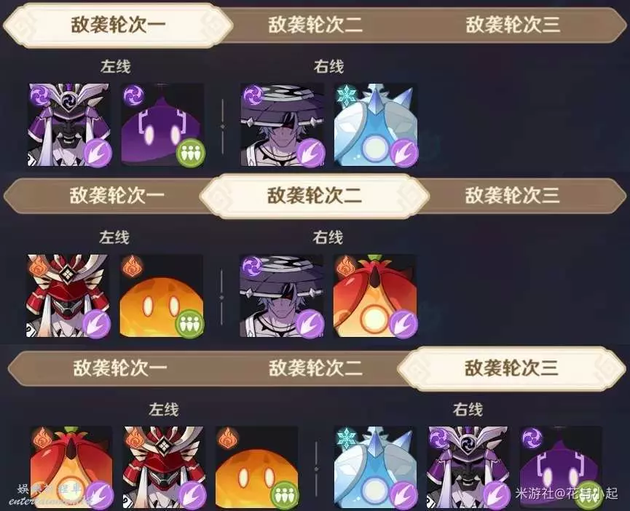Click Electro slime in first round left lane
Viewport: 630px width, 511px height.
point(162,125)
